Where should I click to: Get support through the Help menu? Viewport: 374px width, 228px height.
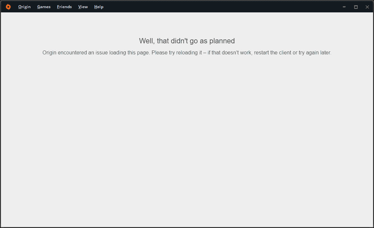(99, 7)
